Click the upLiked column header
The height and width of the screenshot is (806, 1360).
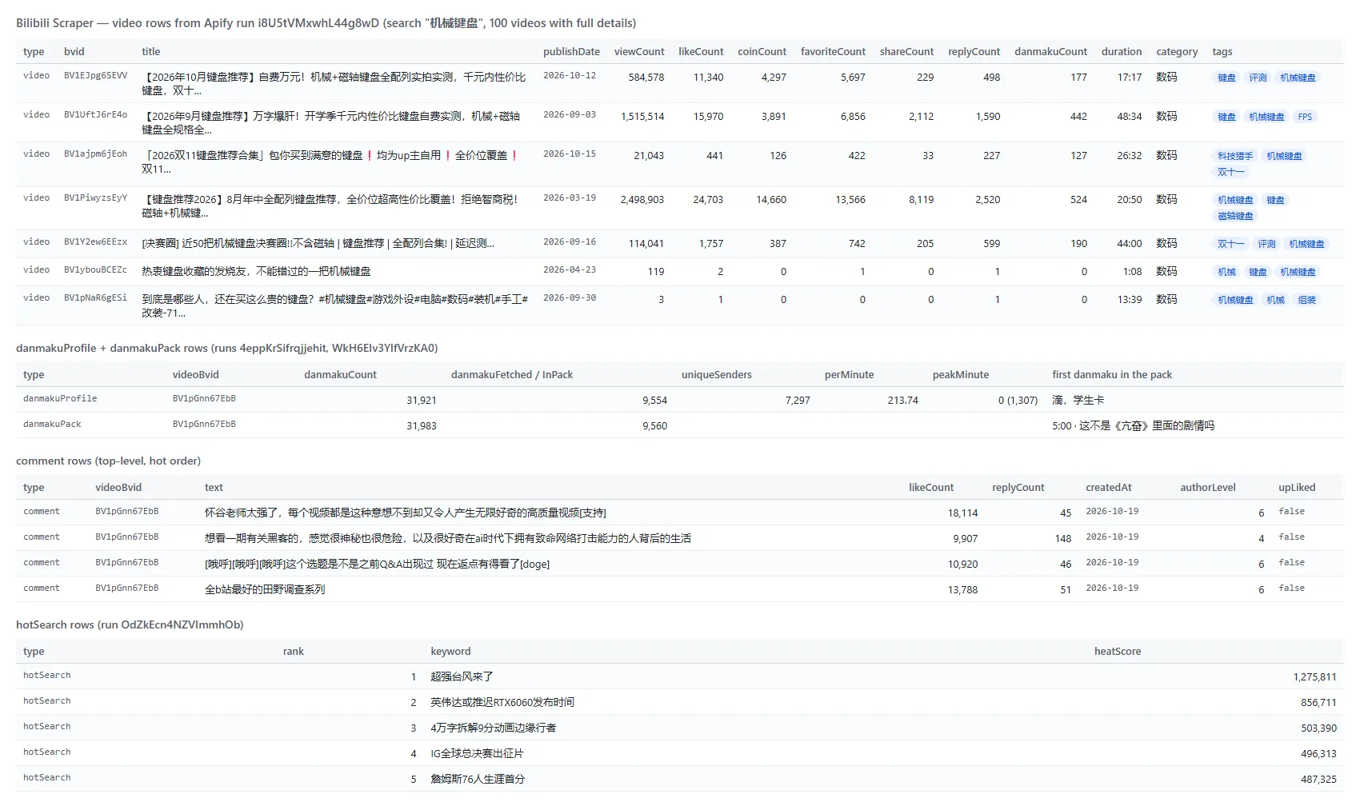(1297, 487)
